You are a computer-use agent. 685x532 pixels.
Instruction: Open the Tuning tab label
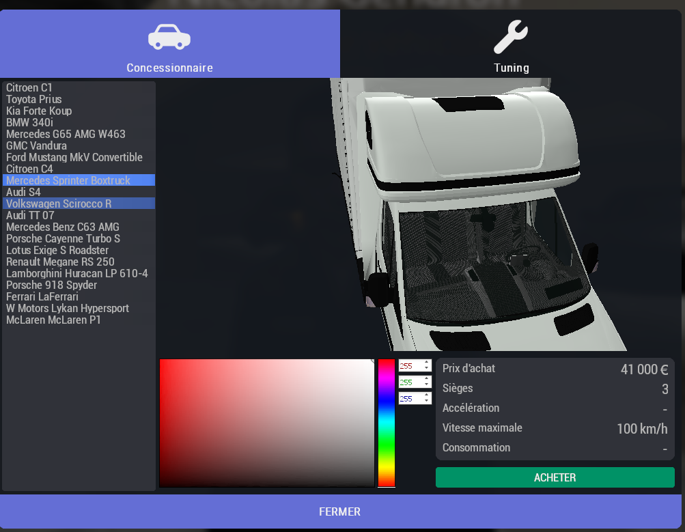pos(511,68)
